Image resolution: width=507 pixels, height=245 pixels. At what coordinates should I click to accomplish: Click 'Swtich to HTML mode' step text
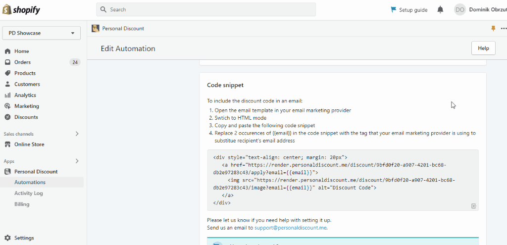(241, 118)
